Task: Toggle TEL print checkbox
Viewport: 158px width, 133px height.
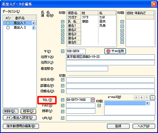Action: pyautogui.click(x=62, y=100)
